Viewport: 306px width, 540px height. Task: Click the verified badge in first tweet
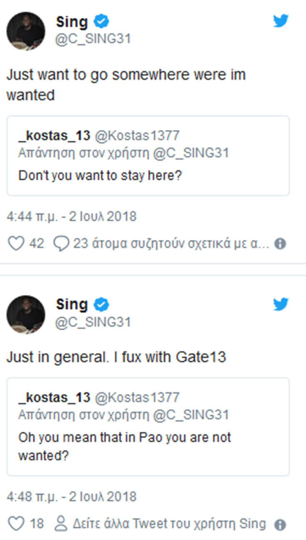pyautogui.click(x=101, y=21)
